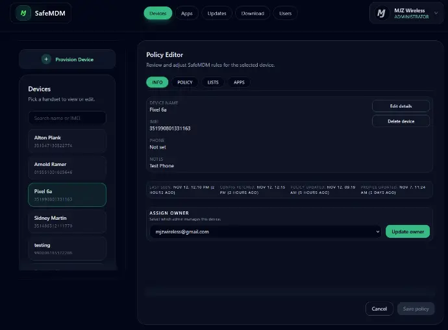Open the LISTS tab
Image resolution: width=448 pixels, height=330 pixels.
[x=213, y=82]
